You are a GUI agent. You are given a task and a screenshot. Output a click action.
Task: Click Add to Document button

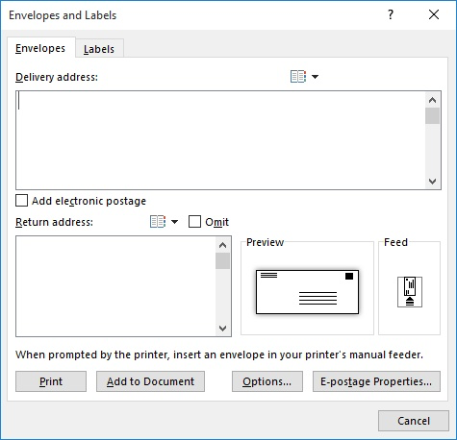coord(150,381)
